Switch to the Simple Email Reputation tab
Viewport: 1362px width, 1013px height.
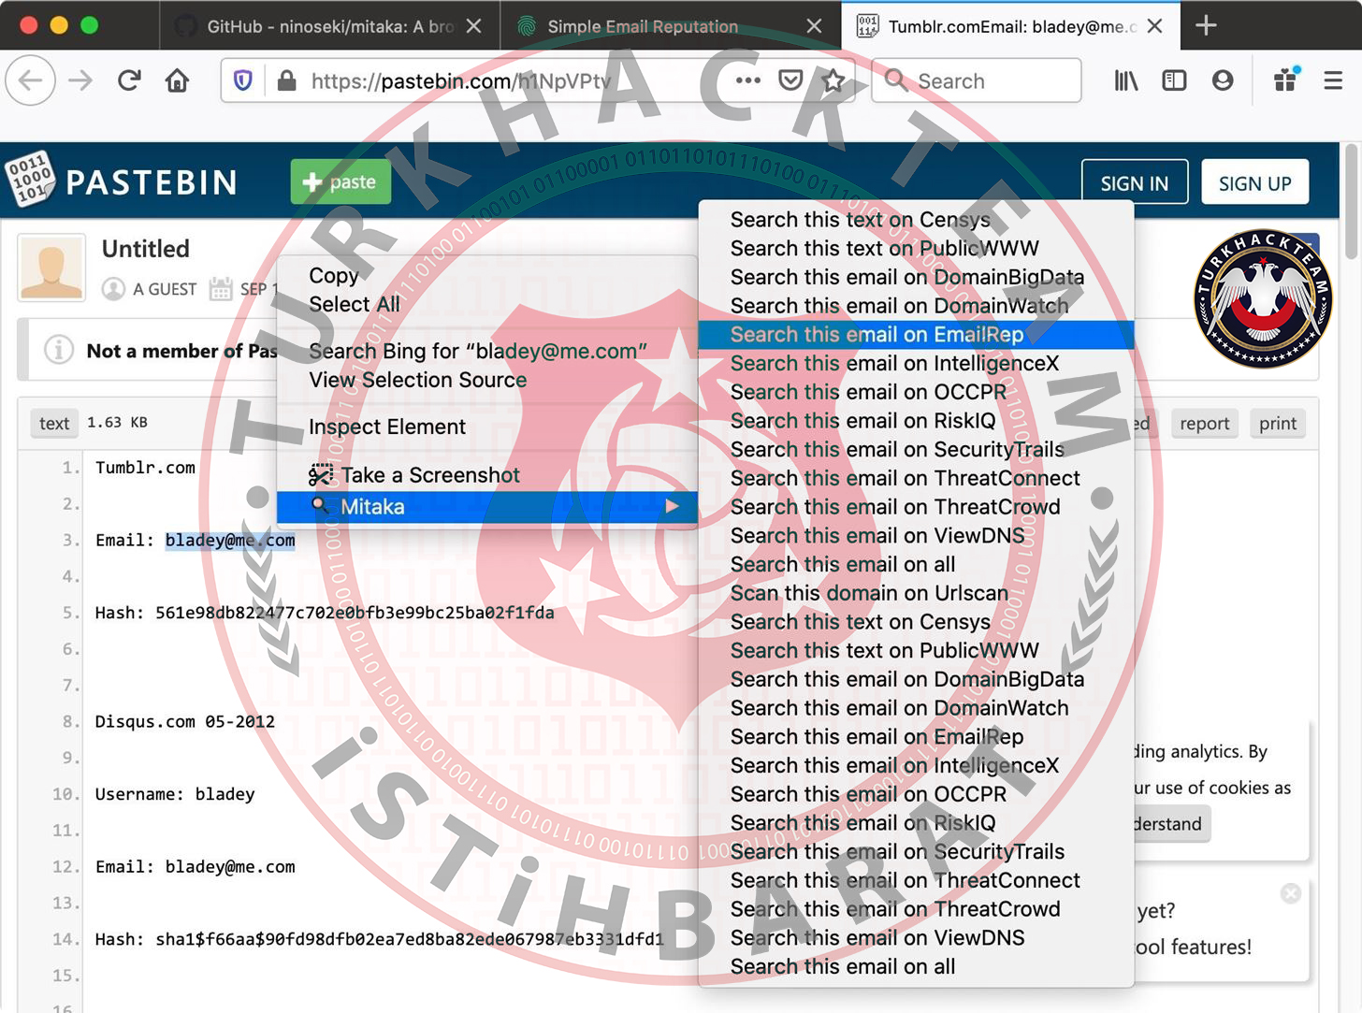coord(671,26)
